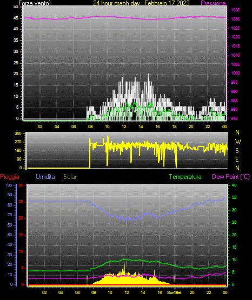Click the 'Forza vento)' wind speed label
The image size is (252, 300).
click(x=35, y=3)
